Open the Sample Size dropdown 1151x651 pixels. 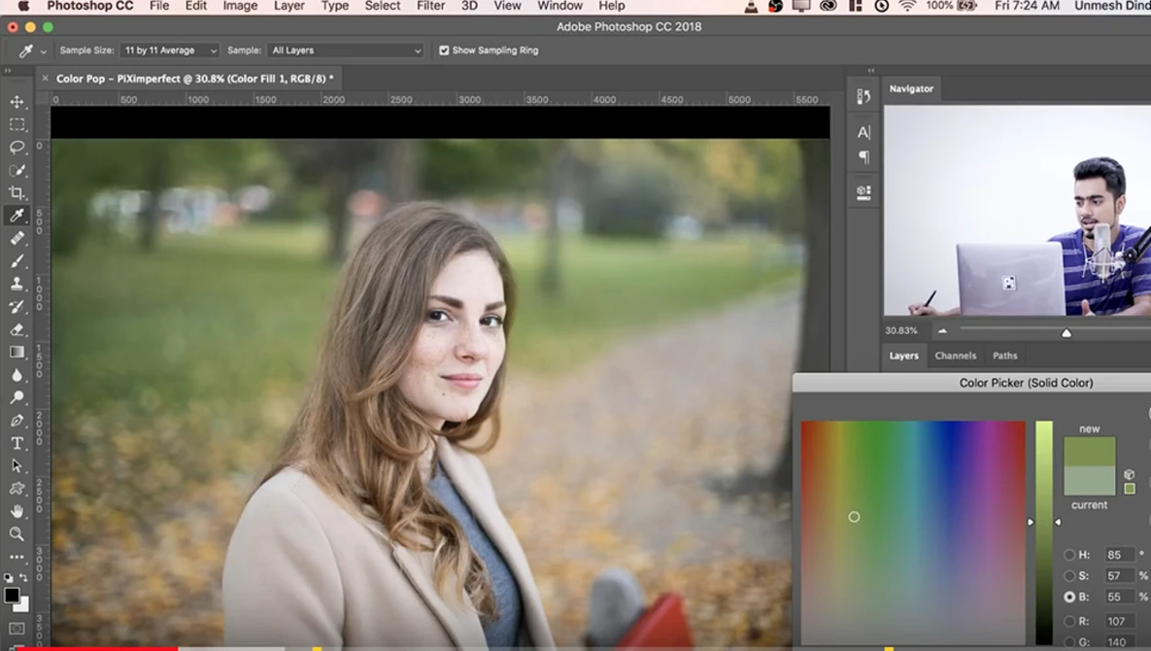(170, 50)
